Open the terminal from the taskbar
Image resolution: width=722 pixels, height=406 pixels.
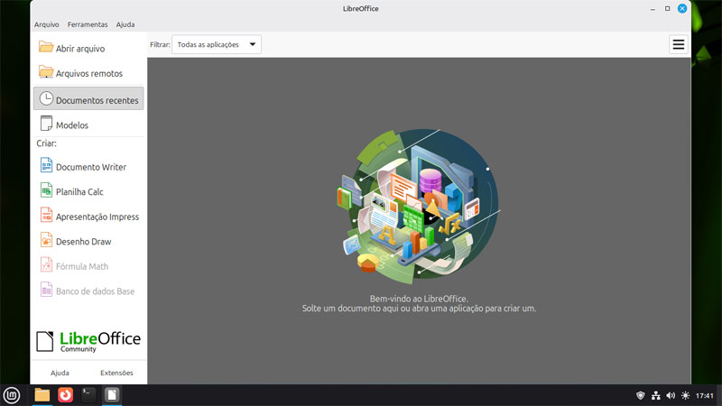[88, 395]
